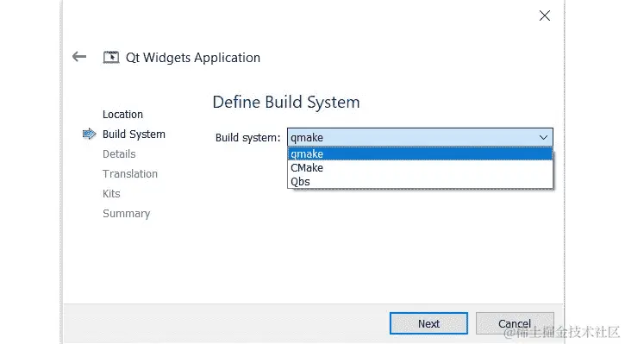Screen dimensions: 625x344
Task: Select the Build System wizard step
Action: click(134, 134)
